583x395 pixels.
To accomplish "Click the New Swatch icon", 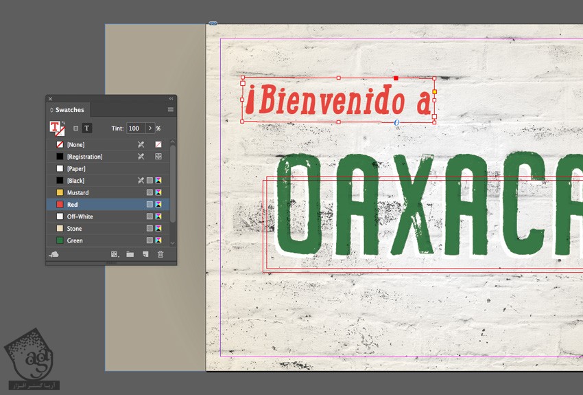I will tap(145, 254).
